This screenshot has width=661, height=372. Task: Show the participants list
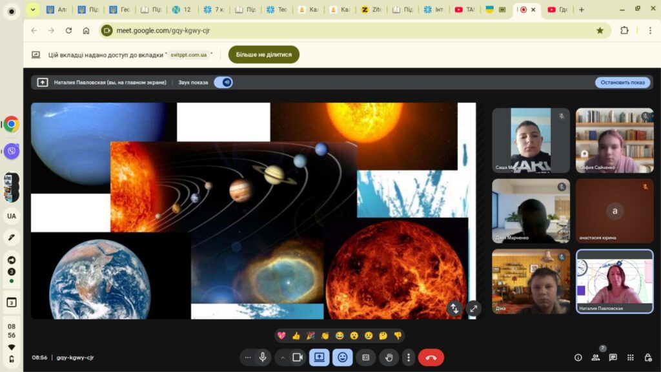click(x=596, y=357)
